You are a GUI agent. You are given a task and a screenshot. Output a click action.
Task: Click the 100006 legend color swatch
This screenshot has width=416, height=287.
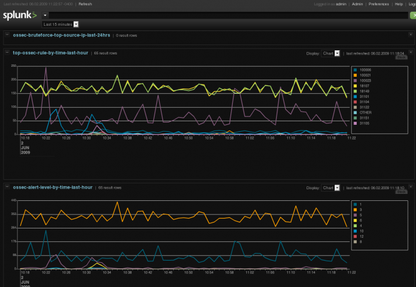[355, 70]
